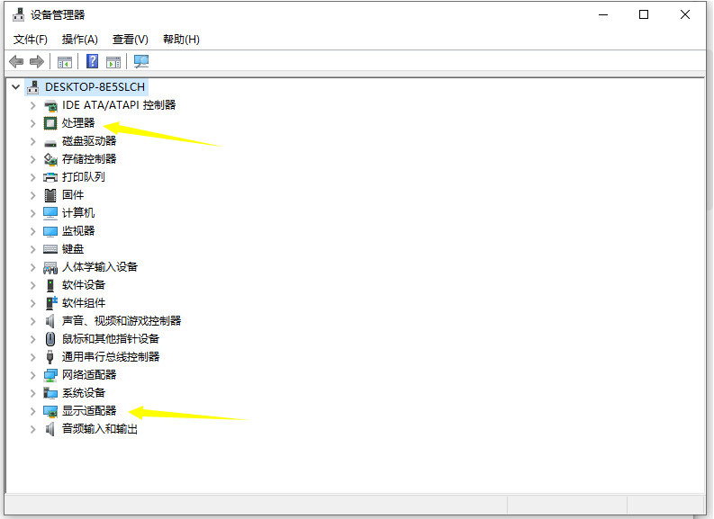The width and height of the screenshot is (714, 519).
Task: Expand the 显示适配器 node
Action: pos(33,411)
